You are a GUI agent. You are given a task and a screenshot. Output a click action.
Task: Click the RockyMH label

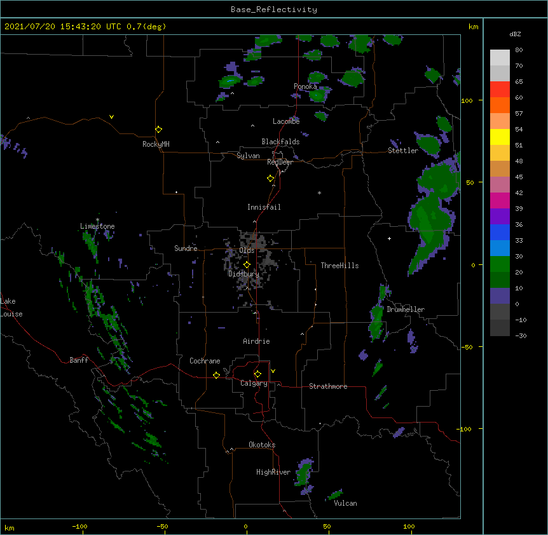pyautogui.click(x=156, y=144)
